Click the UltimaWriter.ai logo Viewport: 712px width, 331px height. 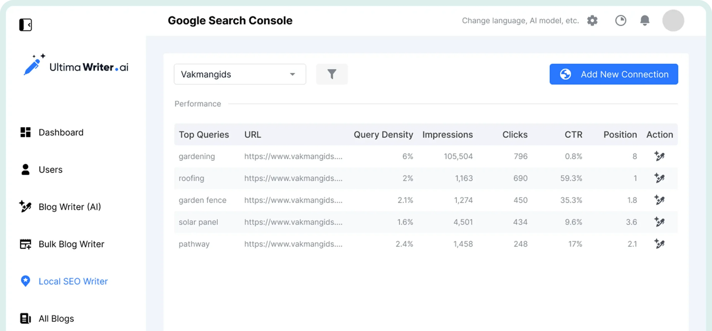pos(76,65)
